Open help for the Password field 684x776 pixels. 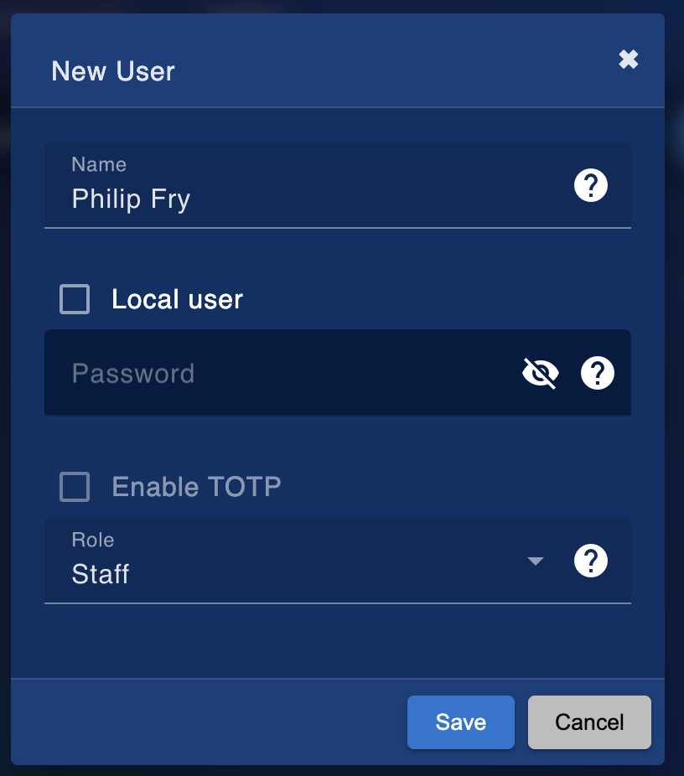click(598, 373)
